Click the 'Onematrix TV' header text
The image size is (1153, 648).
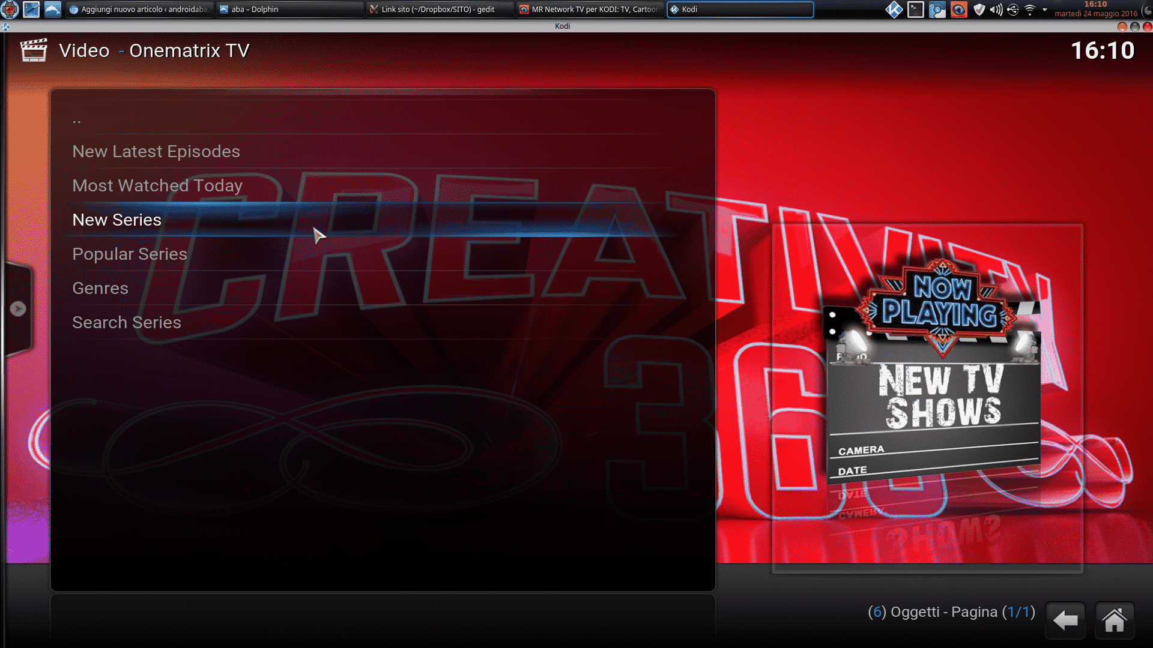[x=189, y=50]
